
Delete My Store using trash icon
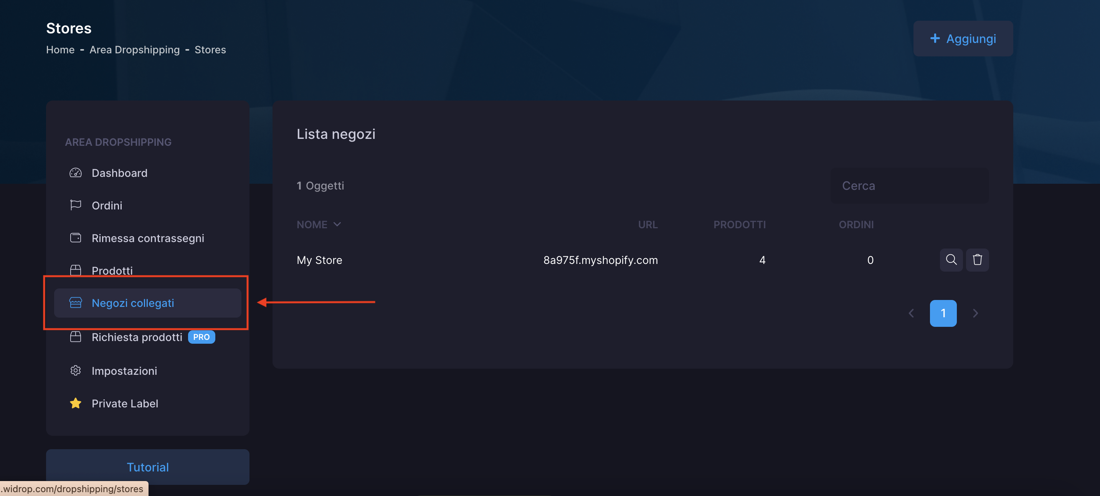click(978, 260)
